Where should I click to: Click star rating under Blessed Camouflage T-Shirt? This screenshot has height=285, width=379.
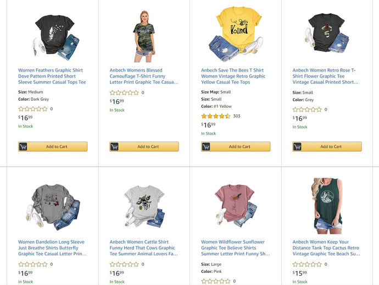pos(124,93)
